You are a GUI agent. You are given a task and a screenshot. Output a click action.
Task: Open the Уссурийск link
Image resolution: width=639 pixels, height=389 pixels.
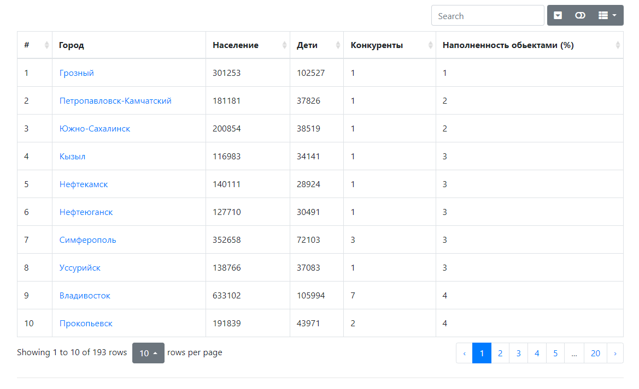pos(80,268)
